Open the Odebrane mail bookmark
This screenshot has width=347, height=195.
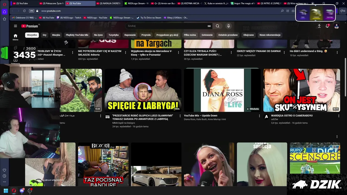pyautogui.click(x=24, y=18)
